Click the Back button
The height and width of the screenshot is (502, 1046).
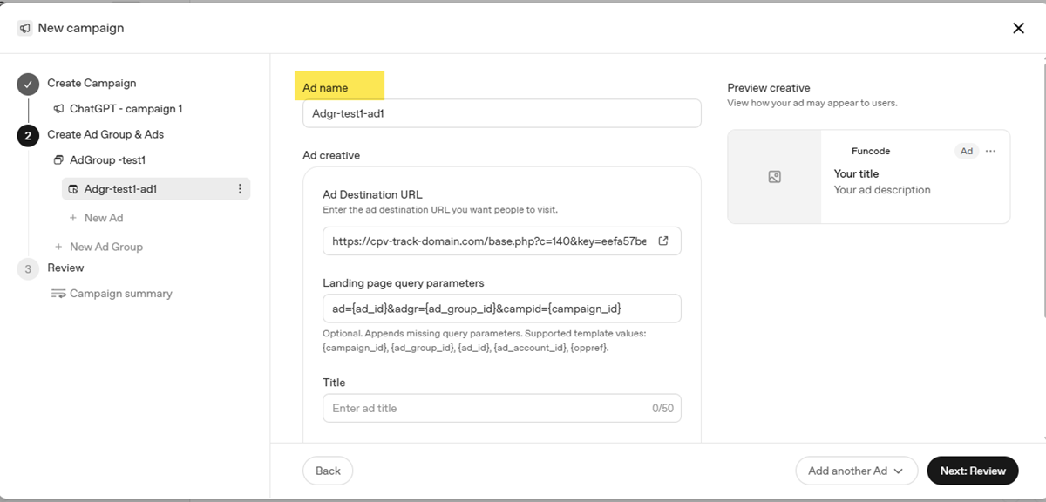[x=328, y=471]
